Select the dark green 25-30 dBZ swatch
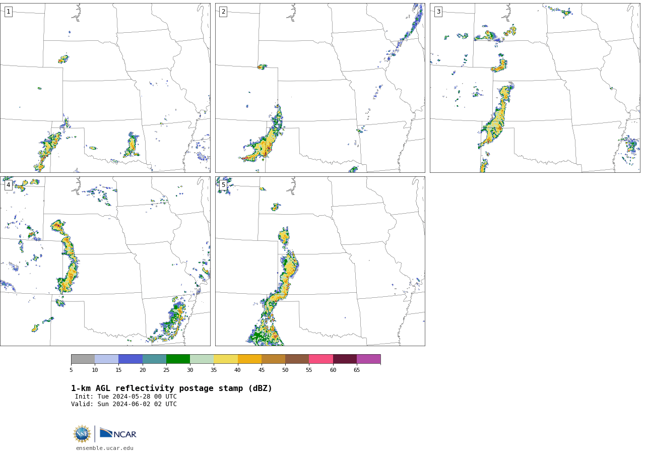The height and width of the screenshot is (454, 645). pyautogui.click(x=178, y=359)
